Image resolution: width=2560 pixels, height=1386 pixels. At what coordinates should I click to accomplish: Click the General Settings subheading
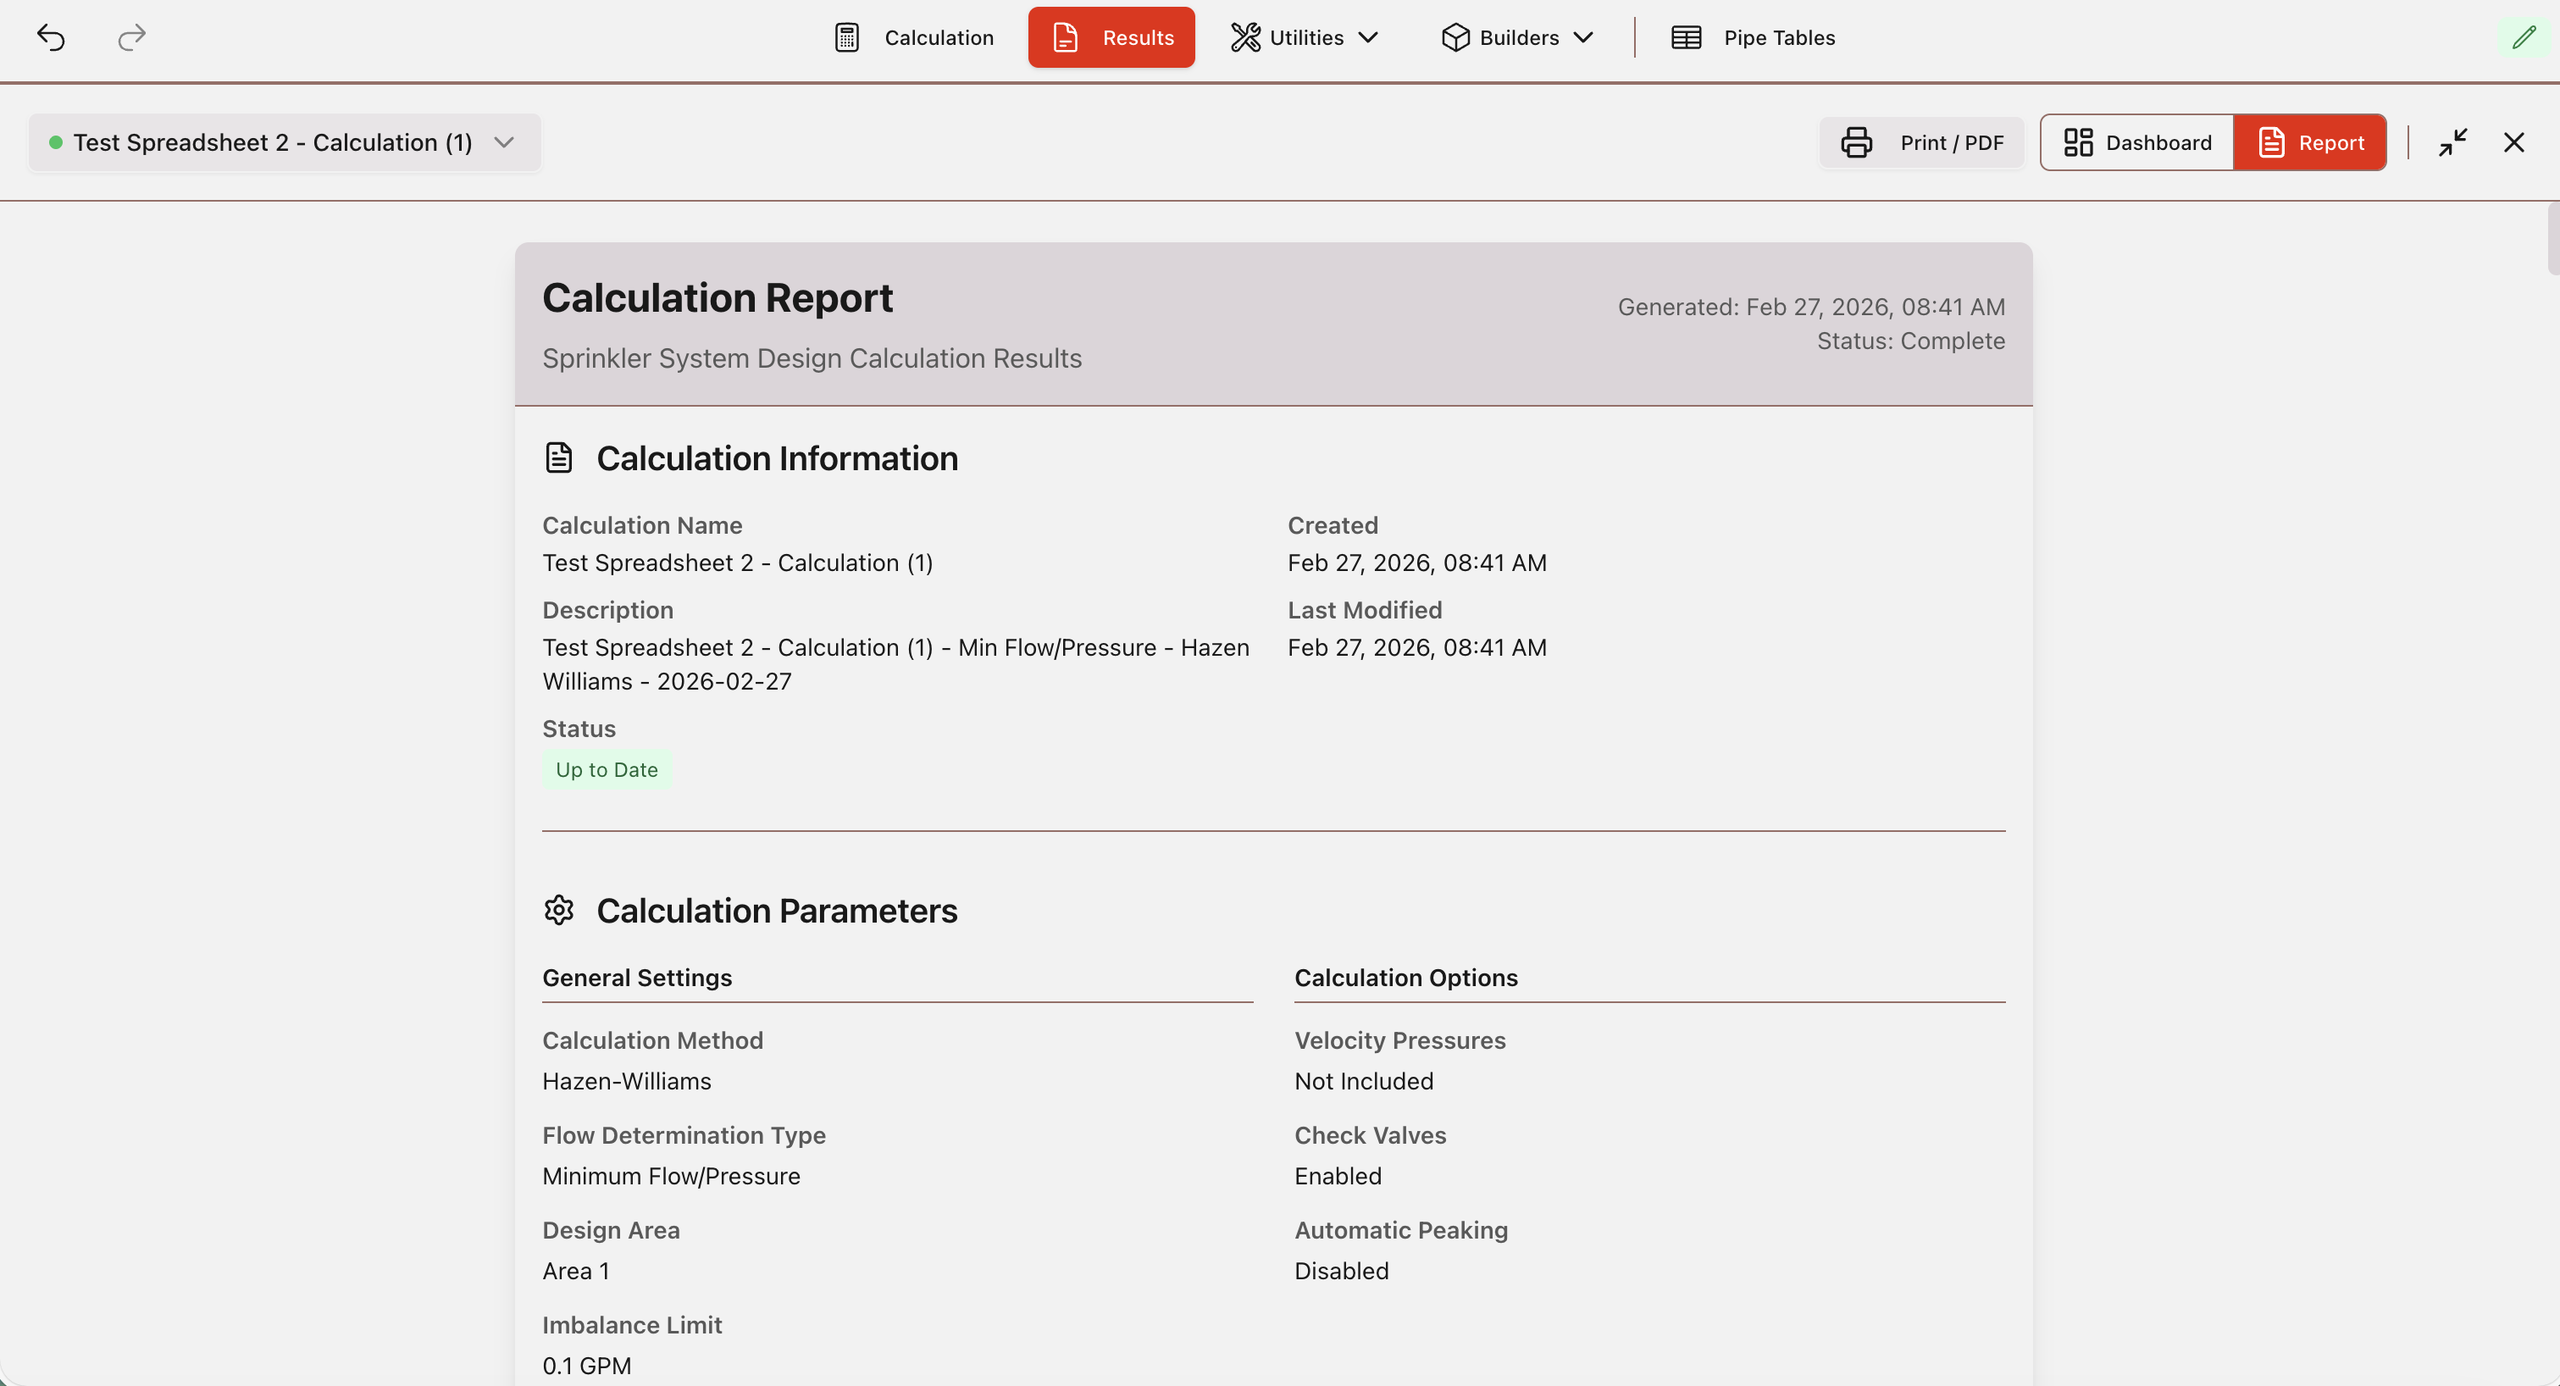(x=637, y=978)
